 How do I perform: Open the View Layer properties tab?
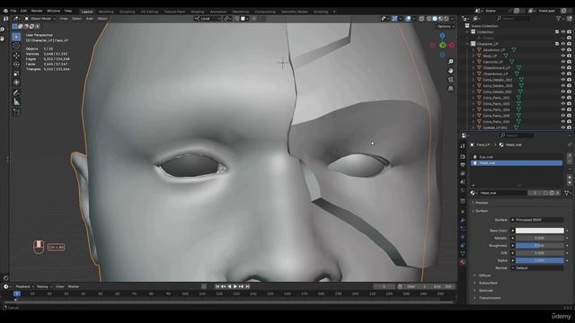463,173
